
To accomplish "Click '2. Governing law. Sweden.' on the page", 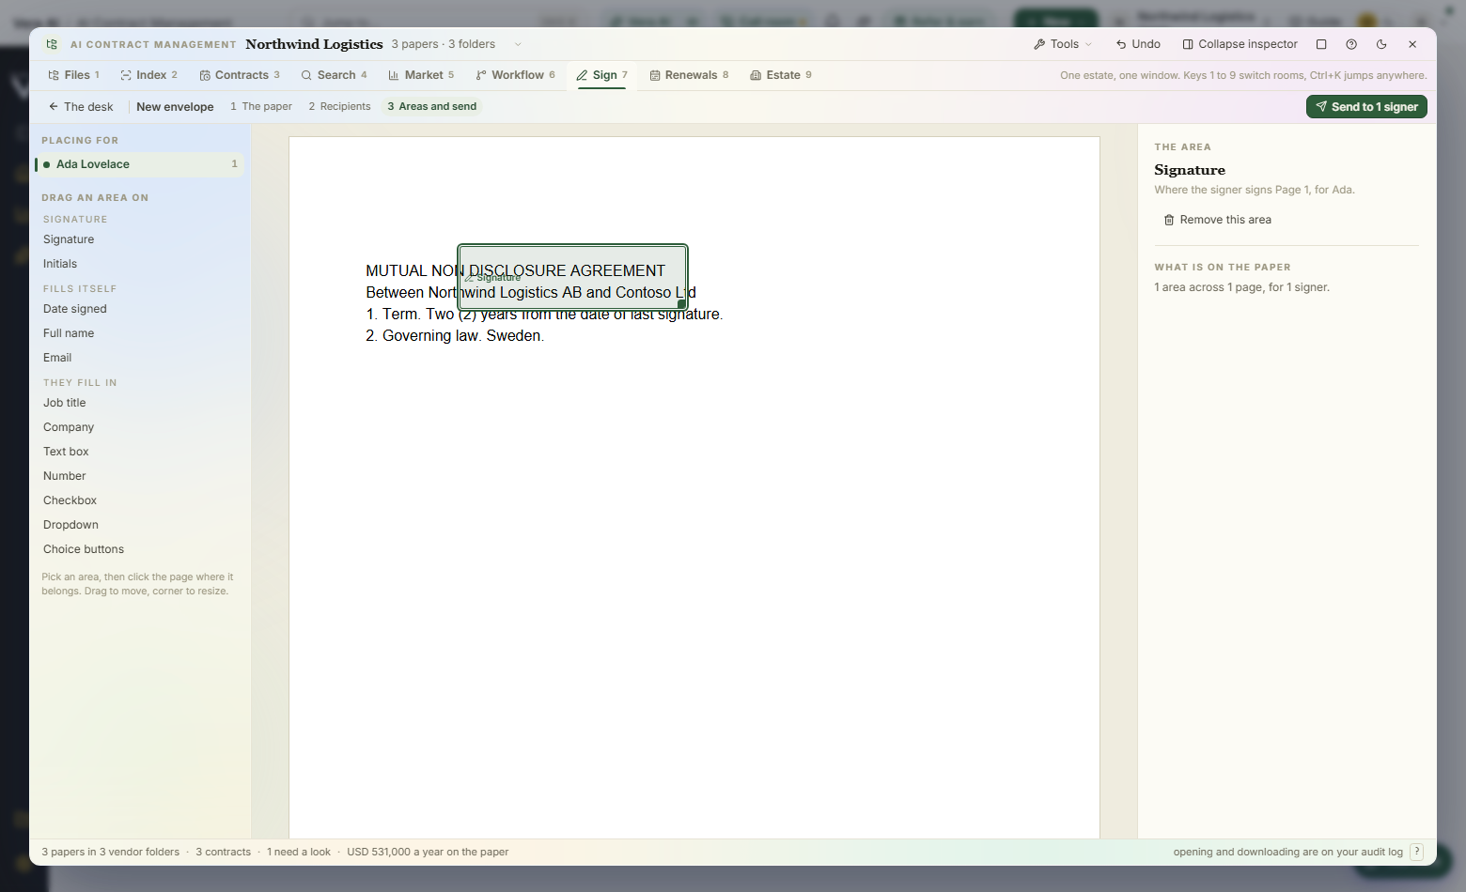I will click(455, 336).
